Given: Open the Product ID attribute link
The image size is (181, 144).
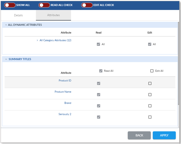Looking at the screenshot, I should (65, 81).
